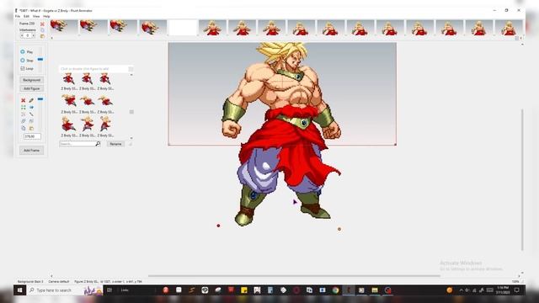This screenshot has width=539, height=303.
Task: Click the figure scale value field
Action: point(32,136)
